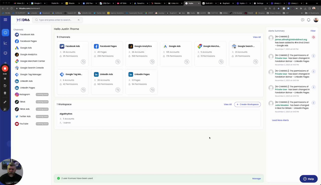The image size is (321, 185).
Task: Open the LinkedIn Pages channel card title
Action: click(x=142, y=74)
